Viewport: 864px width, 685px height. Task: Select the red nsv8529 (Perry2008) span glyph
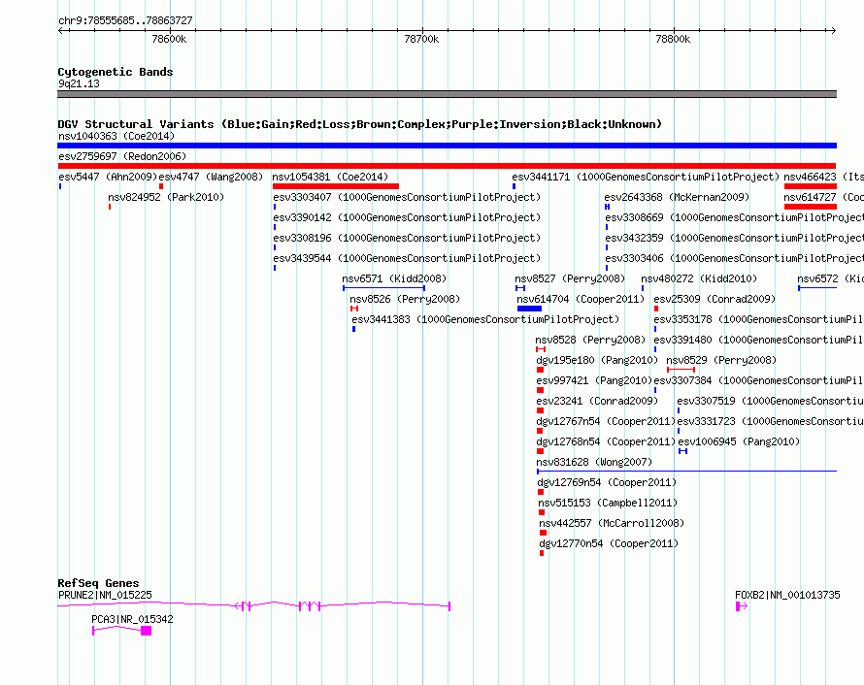pyautogui.click(x=681, y=370)
